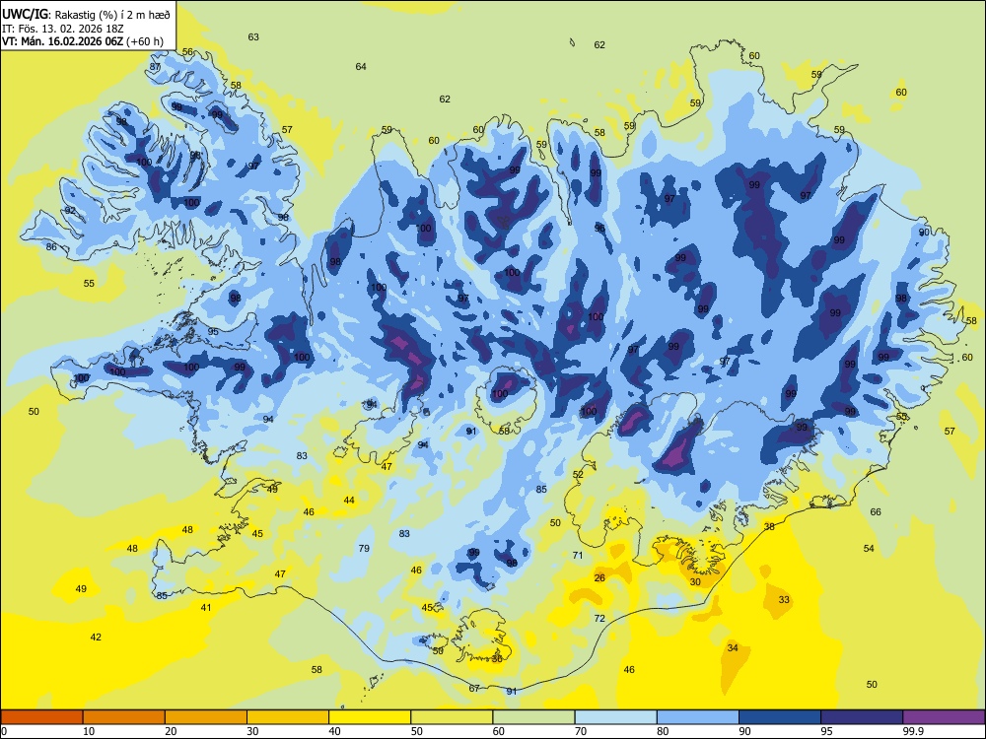
Task: Select the 'IT: Fös. 13. 02. 2026 18Z' line
Action: pyautogui.click(x=63, y=29)
